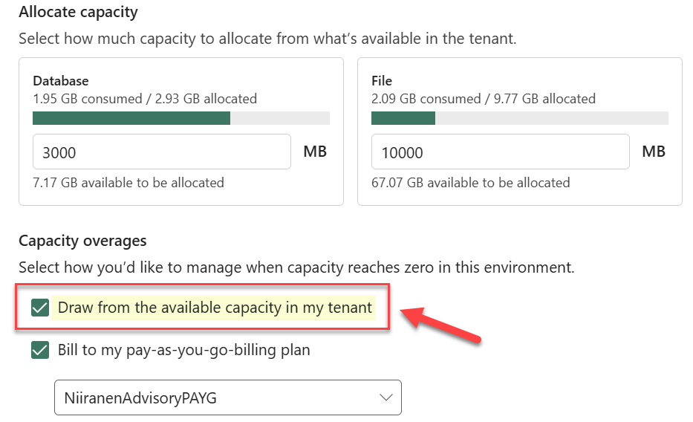693x422 pixels.
Task: Click the File card title
Action: click(382, 80)
